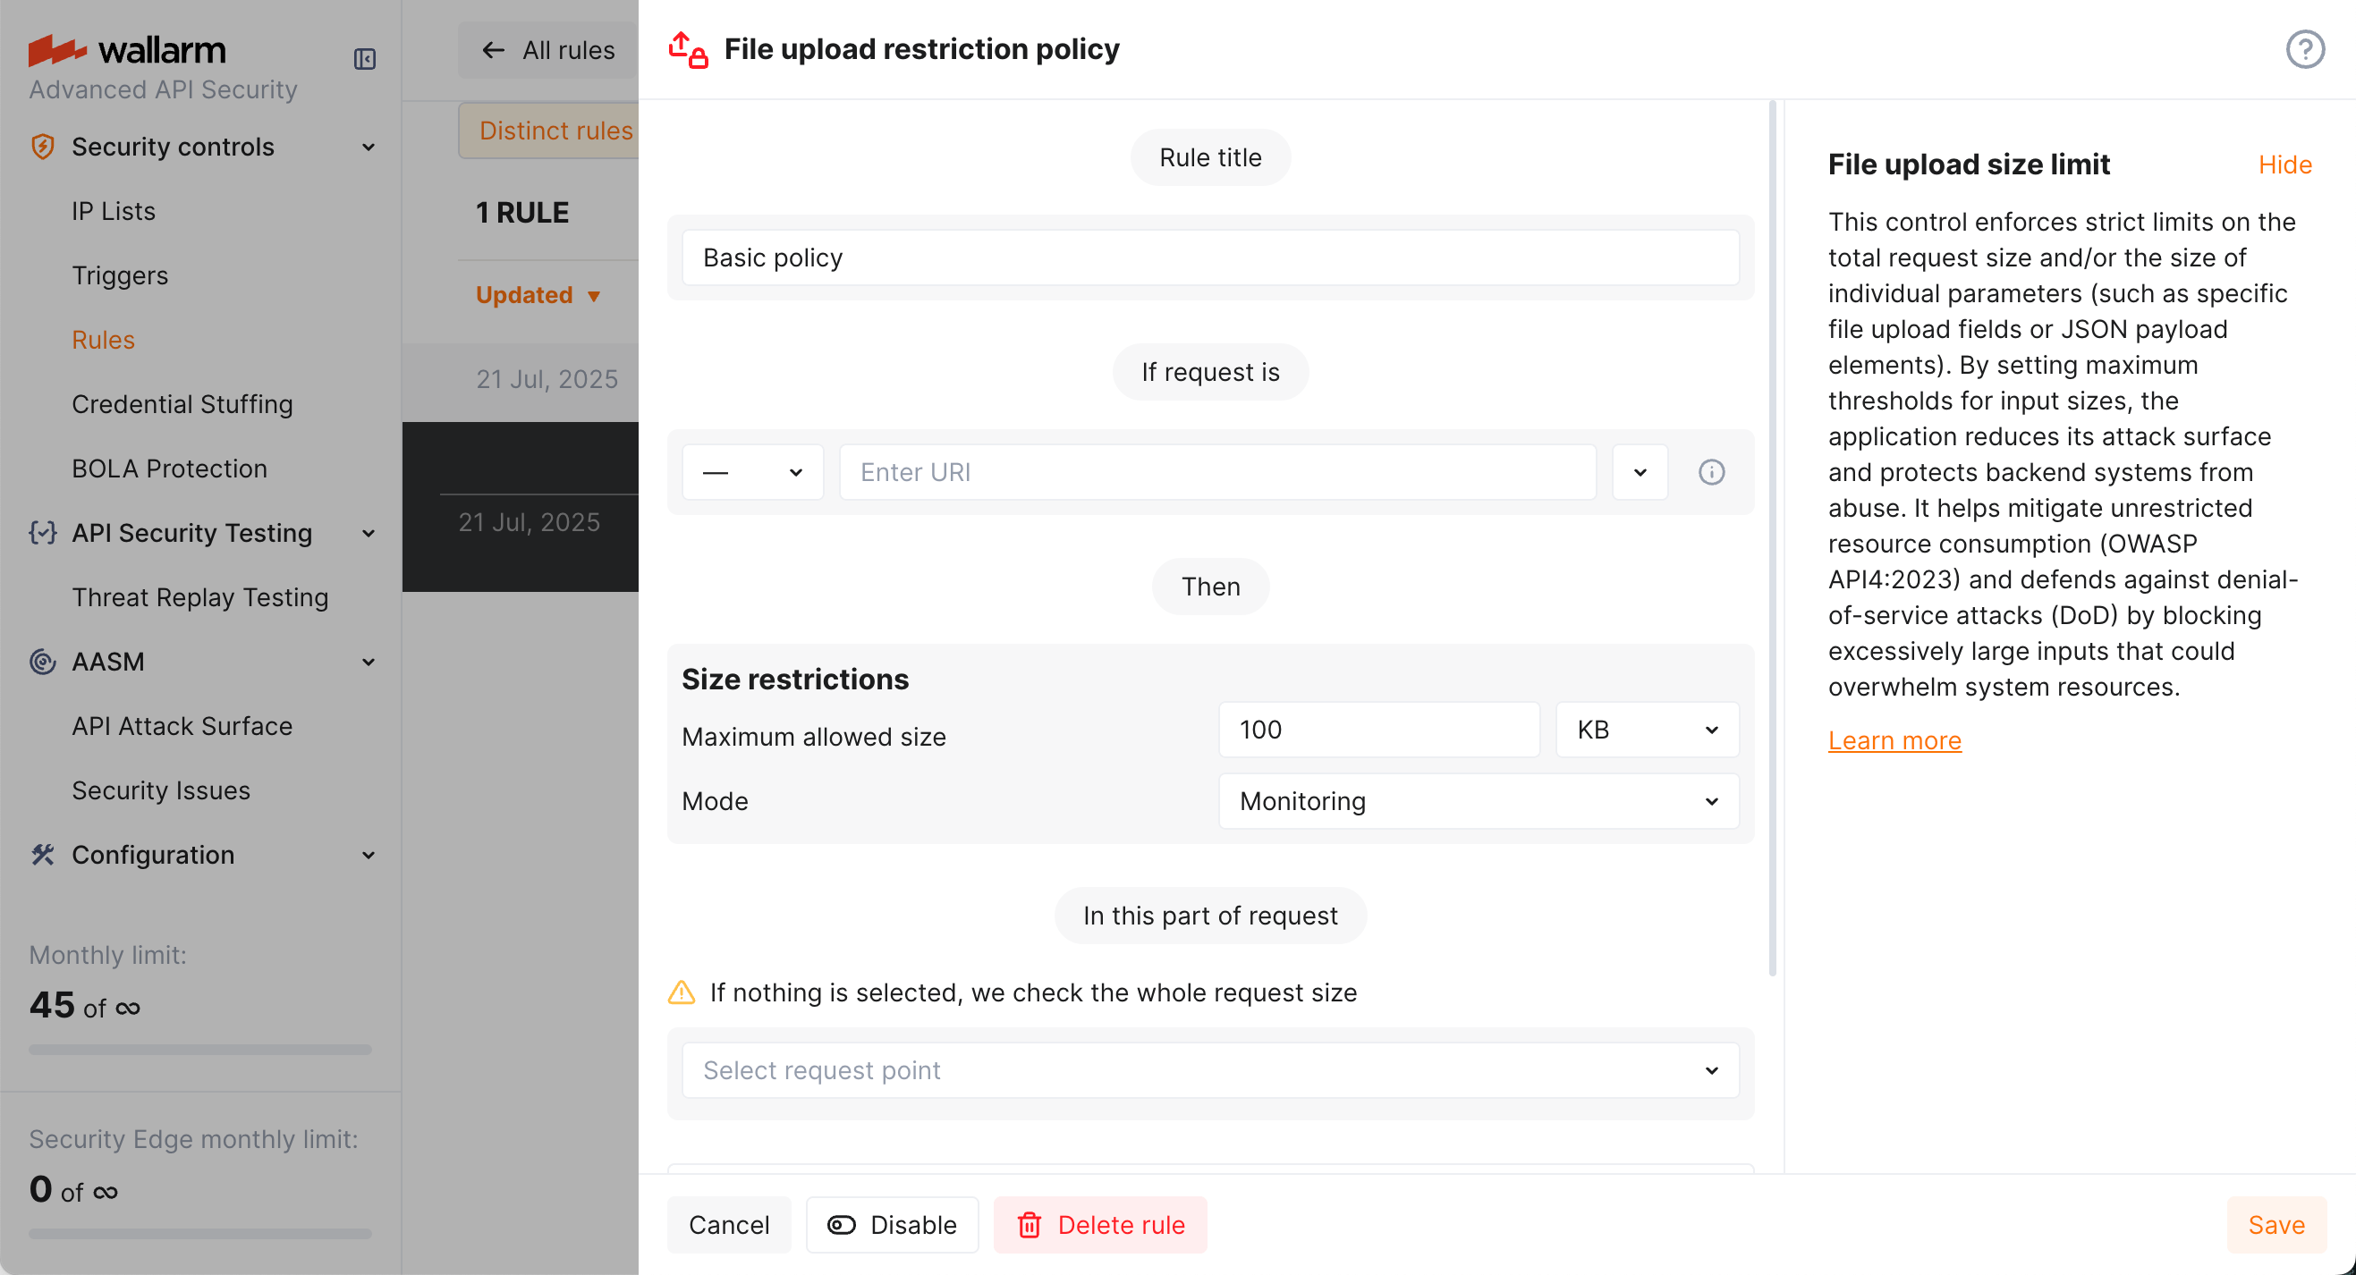
Task: Click the info icon beside the URI field
Action: (1711, 471)
